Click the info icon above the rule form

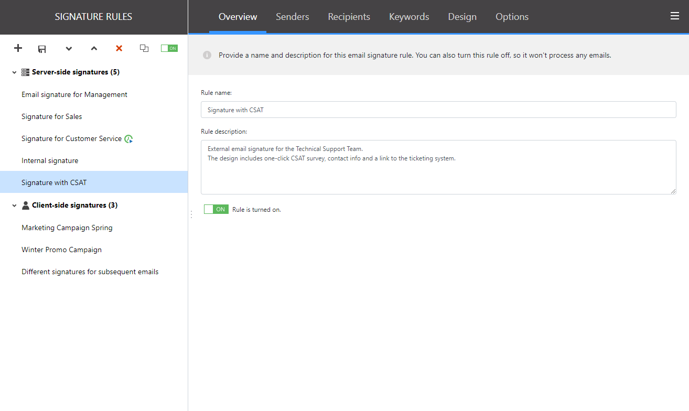(x=207, y=55)
